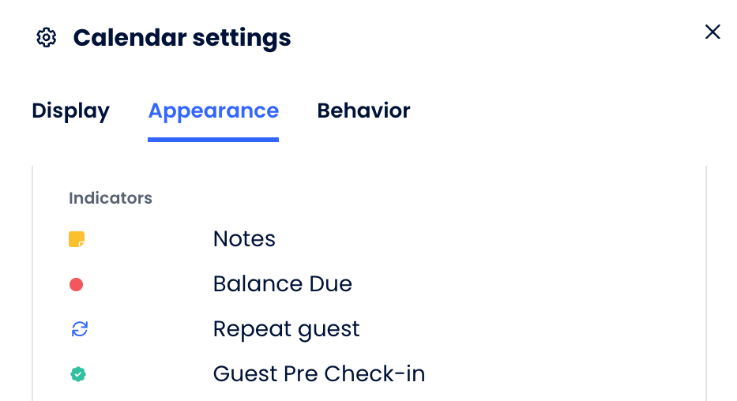This screenshot has width=737, height=401.
Task: Select the Balance Due indicator label
Action: (x=283, y=283)
